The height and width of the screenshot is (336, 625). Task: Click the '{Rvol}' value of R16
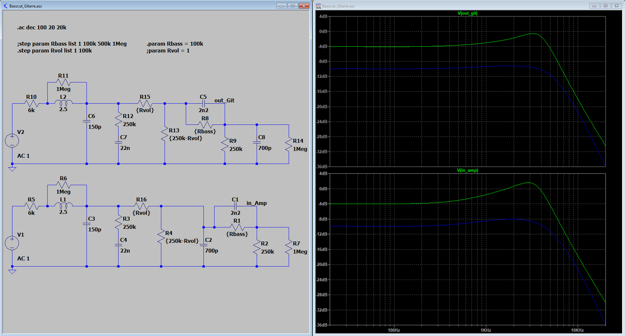141,213
